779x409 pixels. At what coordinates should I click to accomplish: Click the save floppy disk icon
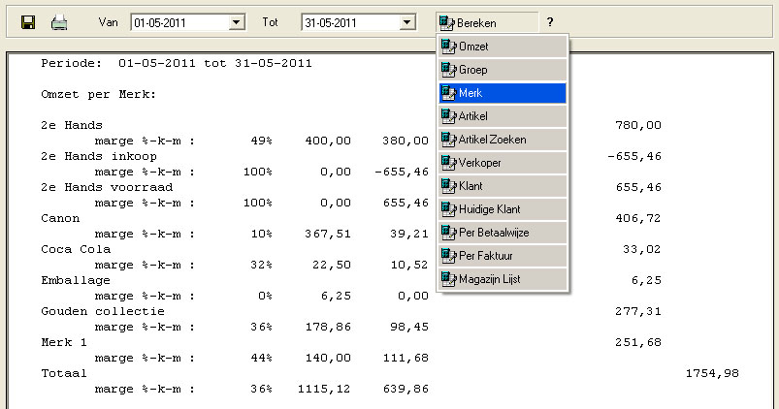27,21
